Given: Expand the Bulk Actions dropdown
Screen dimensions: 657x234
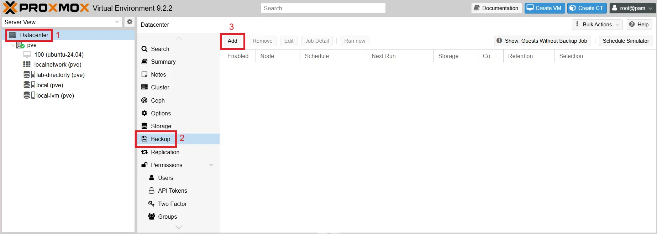Looking at the screenshot, I should (x=597, y=25).
